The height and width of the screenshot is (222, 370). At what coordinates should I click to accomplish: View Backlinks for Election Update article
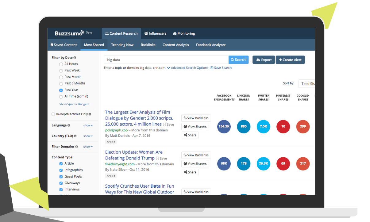click(196, 155)
